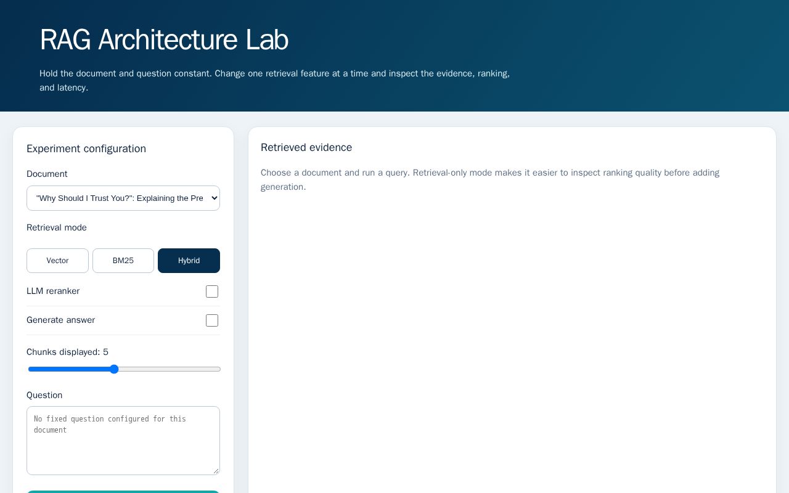
Task: Click the teal run button below the Question box
Action: [x=123, y=492]
